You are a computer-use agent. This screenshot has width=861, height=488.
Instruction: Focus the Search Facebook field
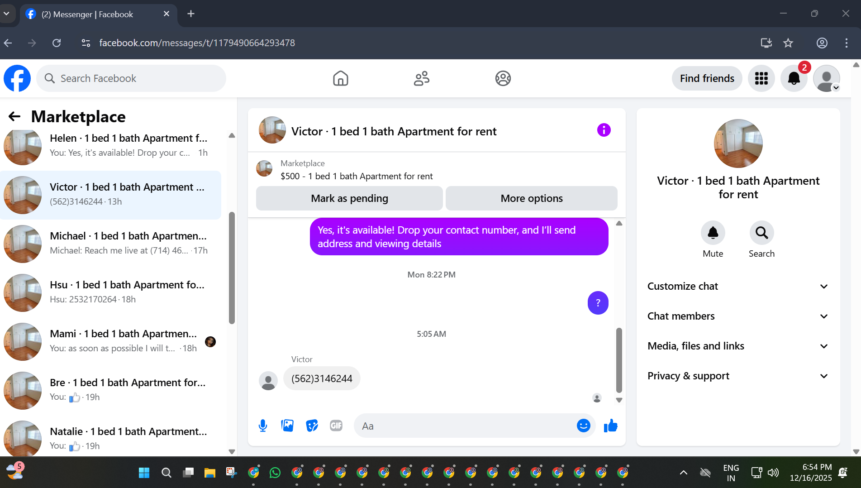(131, 78)
